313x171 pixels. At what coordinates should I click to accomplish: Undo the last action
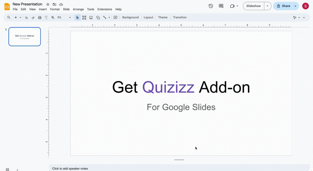pyautogui.click(x=26, y=17)
